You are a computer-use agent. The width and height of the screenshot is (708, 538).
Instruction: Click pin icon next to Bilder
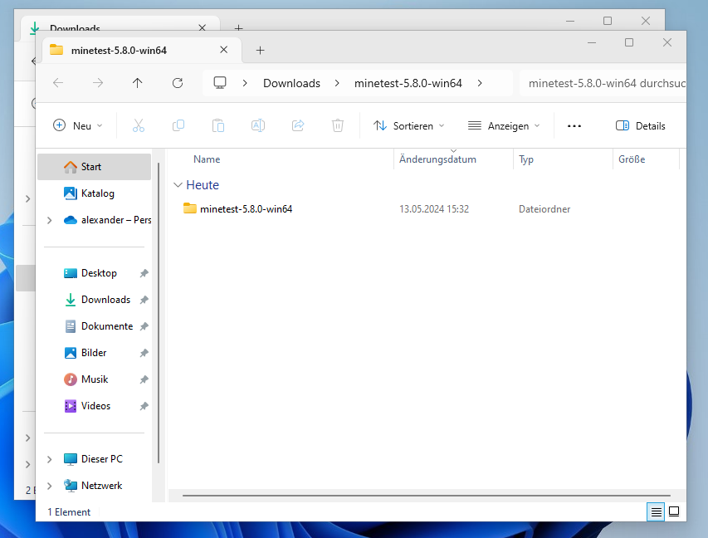click(144, 353)
